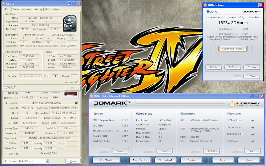
Task: Close the 3DMark Score window with X
Action: coord(261,5)
